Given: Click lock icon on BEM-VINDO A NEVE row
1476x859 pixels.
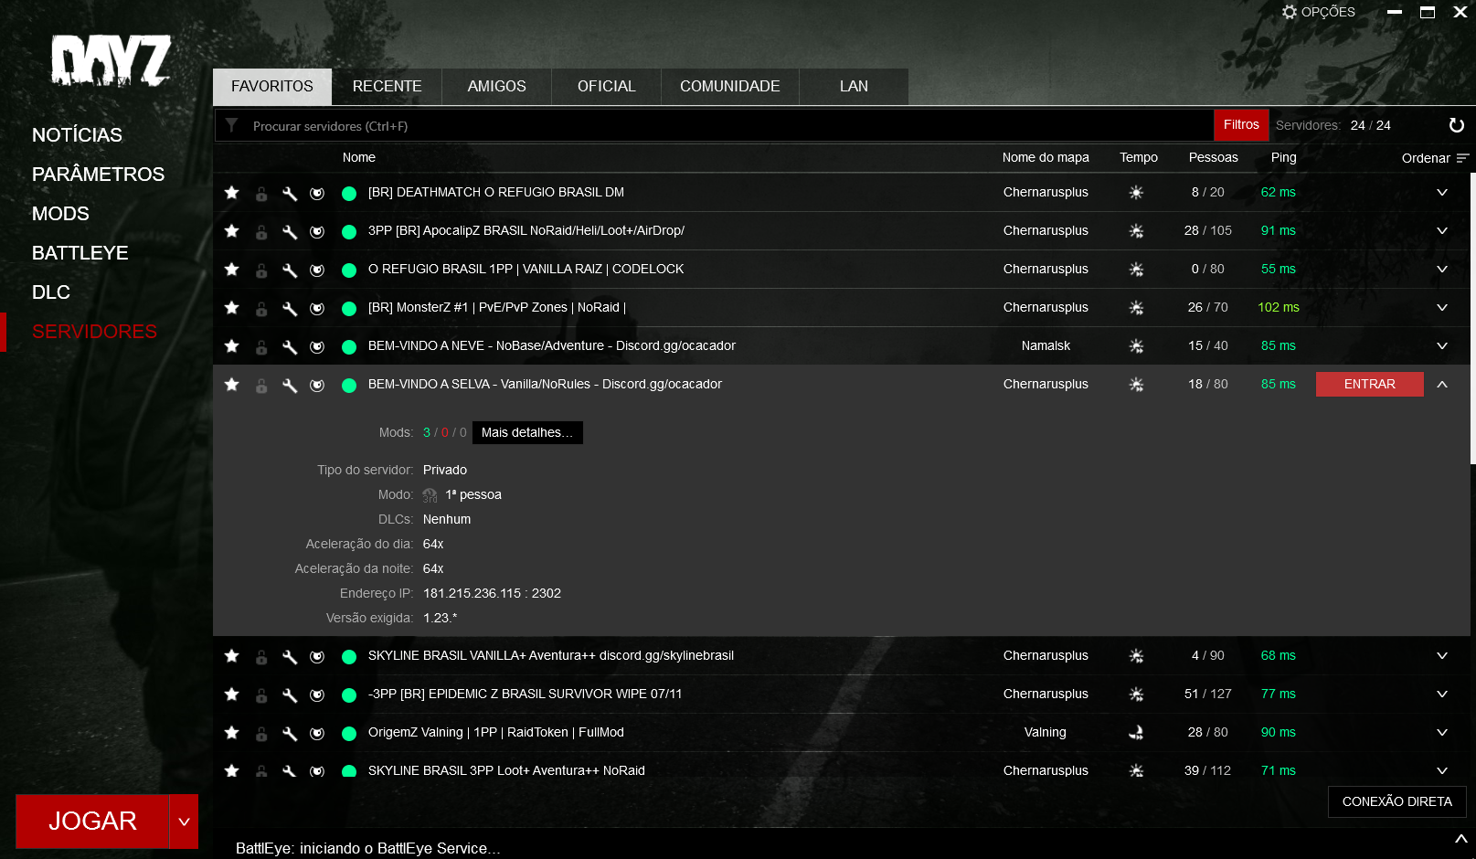Looking at the screenshot, I should click(x=261, y=347).
